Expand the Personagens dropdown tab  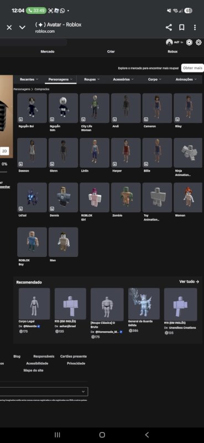pos(60,79)
